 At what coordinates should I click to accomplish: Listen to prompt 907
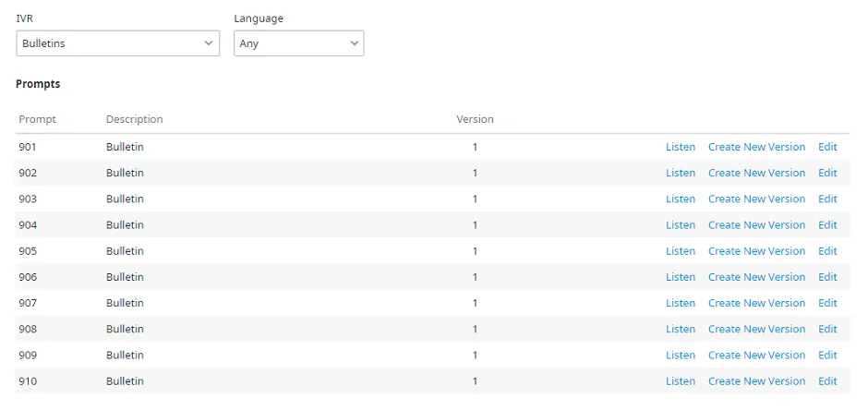(681, 303)
